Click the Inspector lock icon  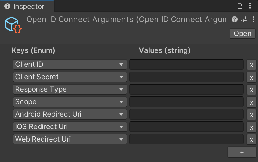click(x=240, y=6)
